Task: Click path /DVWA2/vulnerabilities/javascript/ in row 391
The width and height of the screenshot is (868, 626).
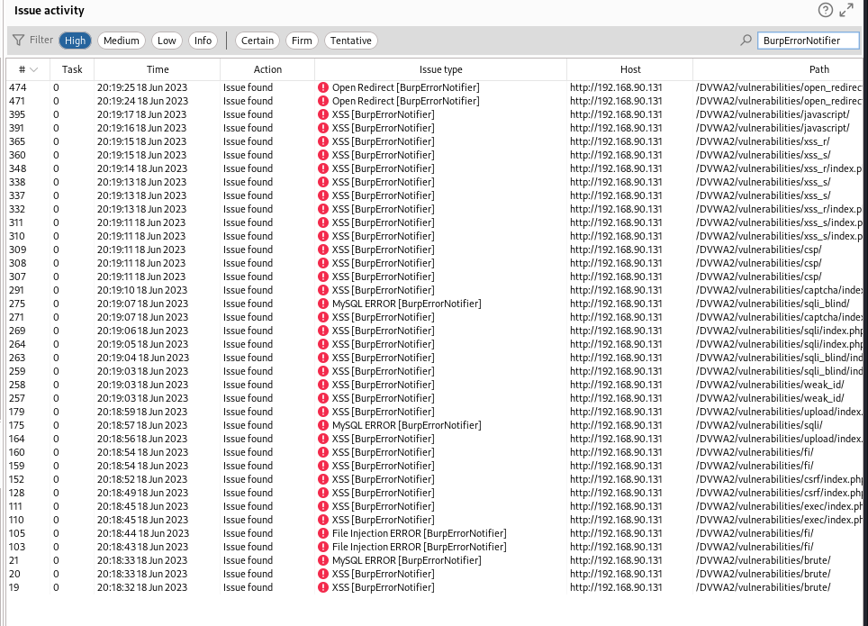Action: pyautogui.click(x=773, y=128)
